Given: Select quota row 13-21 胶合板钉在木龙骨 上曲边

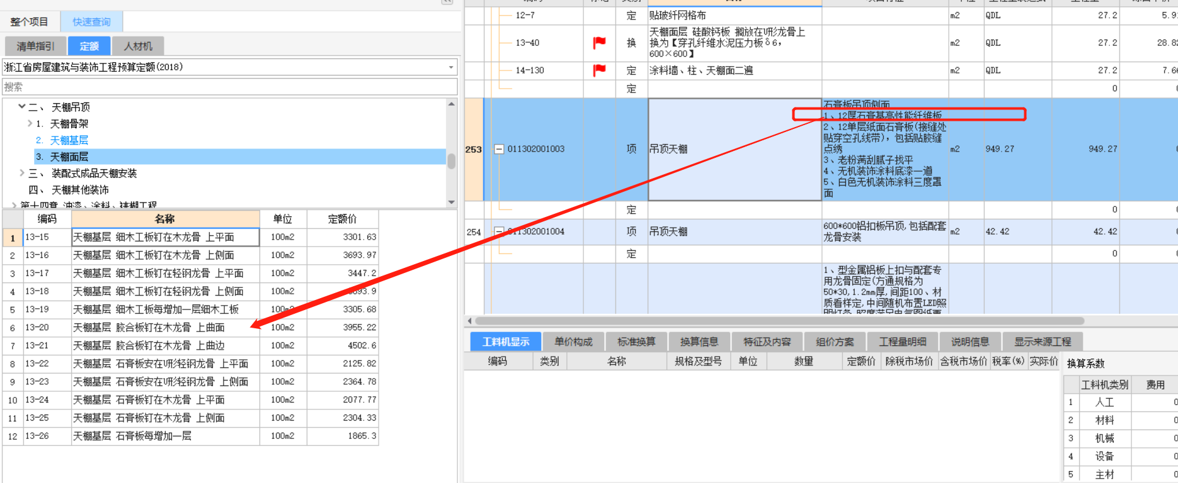Looking at the screenshot, I should 191,345.
